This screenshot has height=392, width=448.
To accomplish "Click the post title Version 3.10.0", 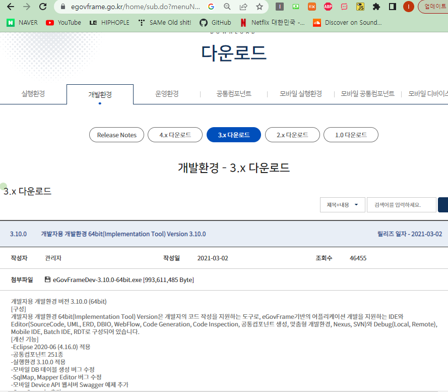I will 123,234.
